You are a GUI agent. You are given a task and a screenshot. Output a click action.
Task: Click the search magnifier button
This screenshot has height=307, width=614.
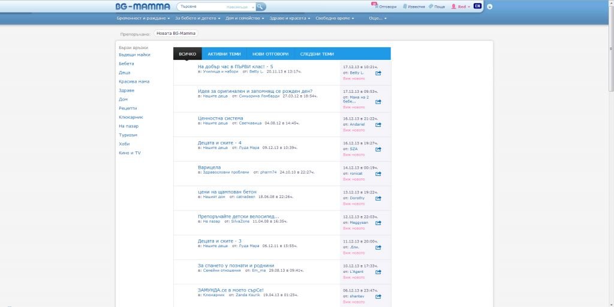point(261,7)
